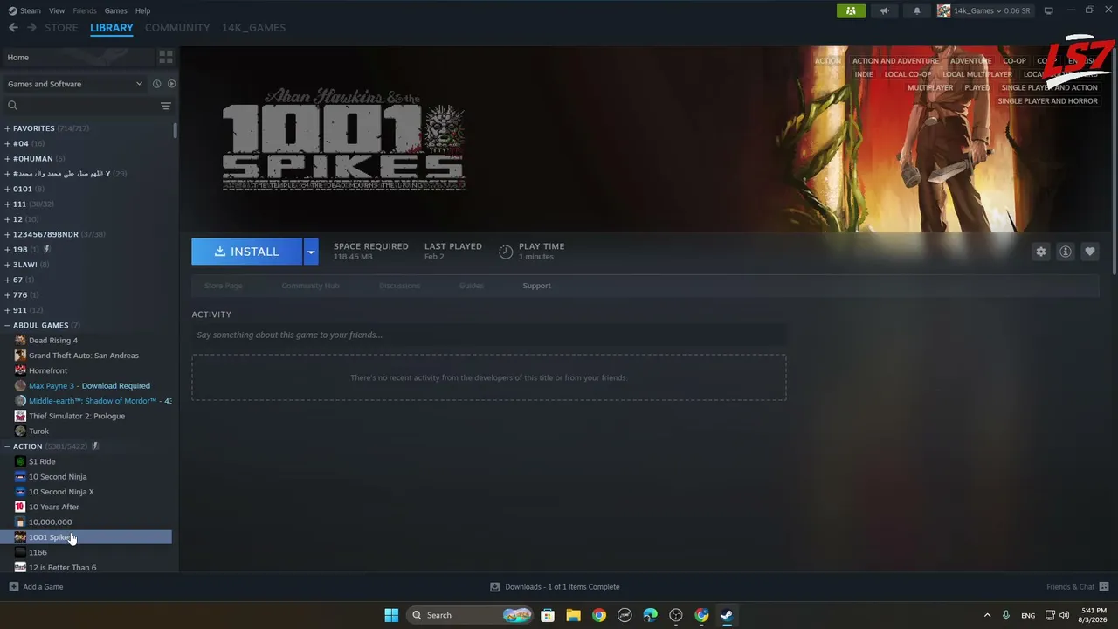The width and height of the screenshot is (1118, 629).
Task: Open Microsoft Edge from the taskbar
Action: pyautogui.click(x=651, y=615)
